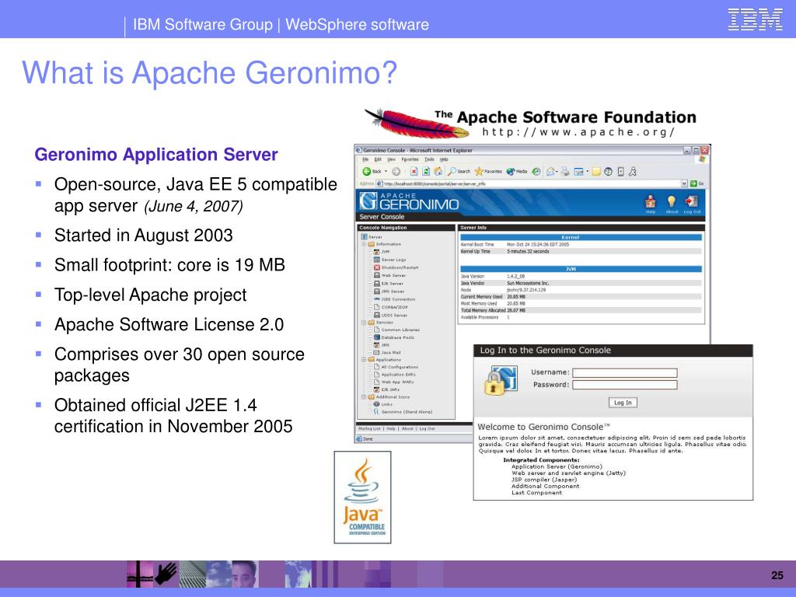The height and width of the screenshot is (597, 796).
Task: Click the padlock login image
Action: coord(501,380)
